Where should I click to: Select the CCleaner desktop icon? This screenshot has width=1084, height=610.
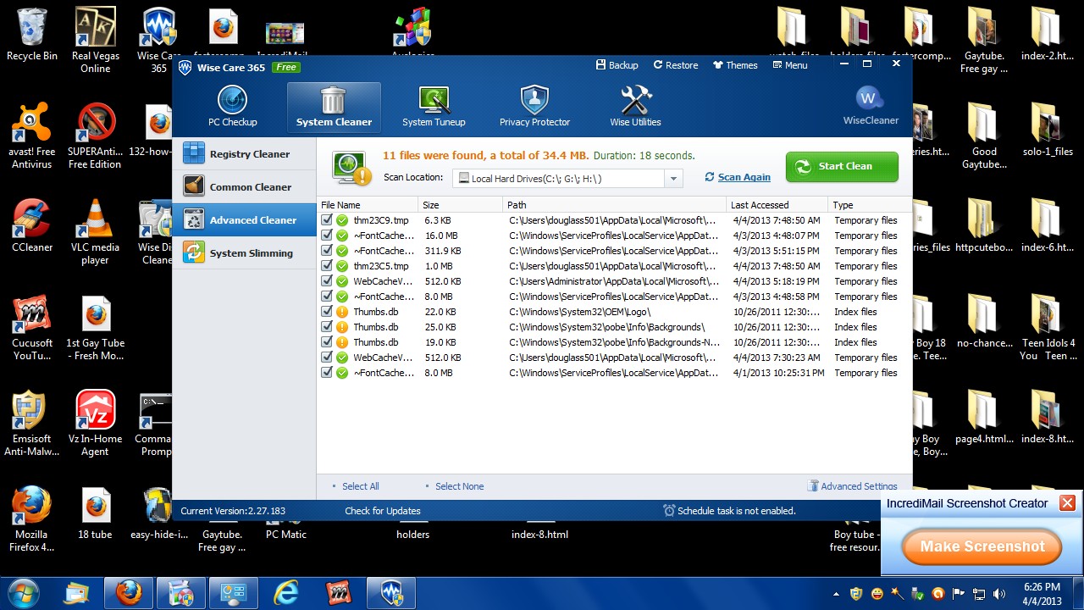tap(32, 225)
